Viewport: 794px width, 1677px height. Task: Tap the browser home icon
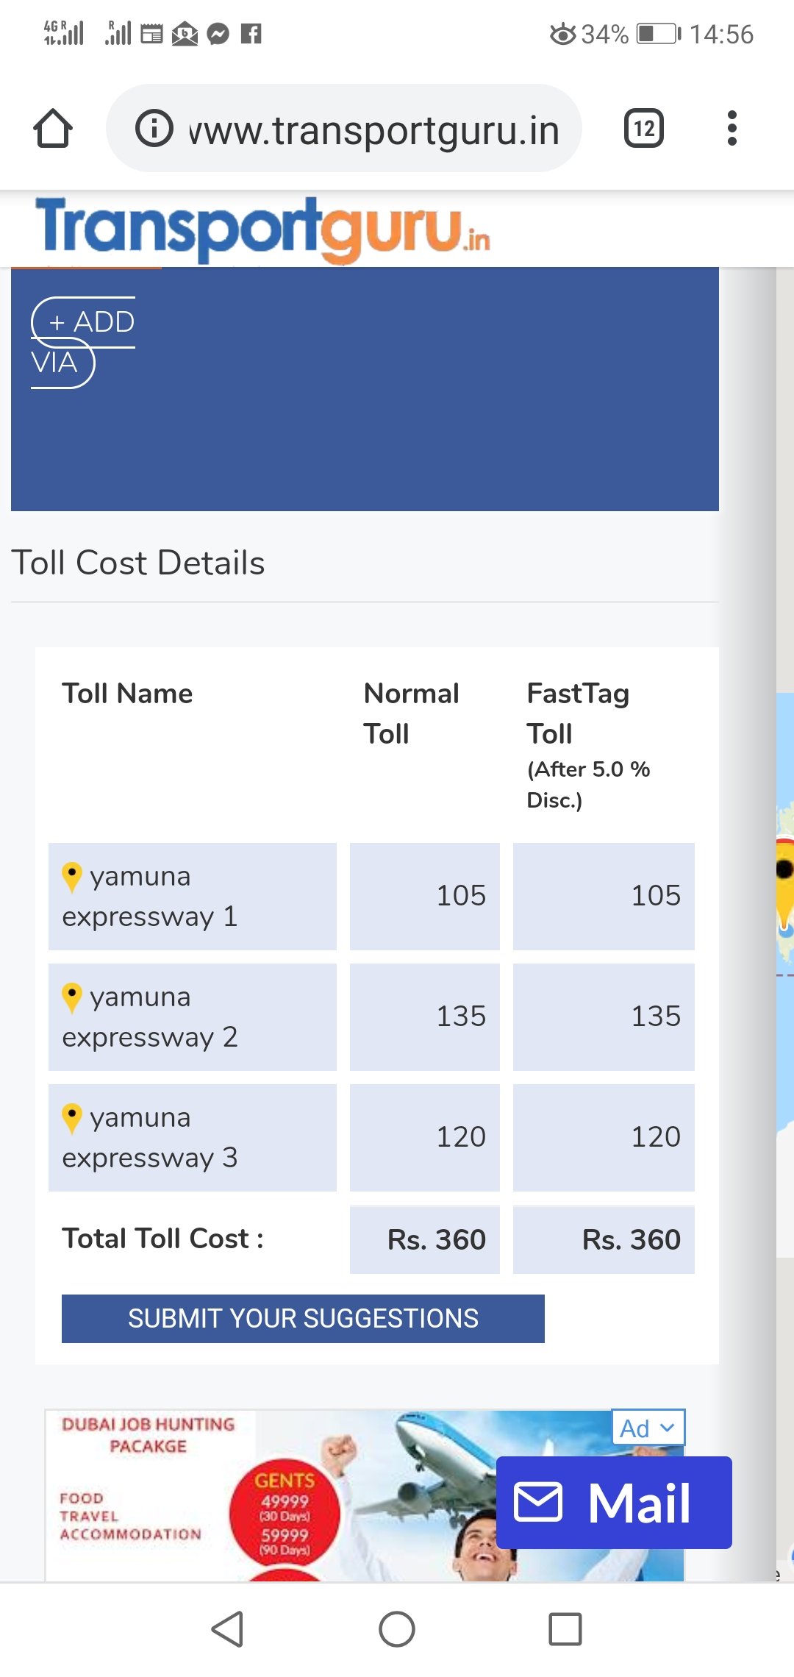coord(53,129)
